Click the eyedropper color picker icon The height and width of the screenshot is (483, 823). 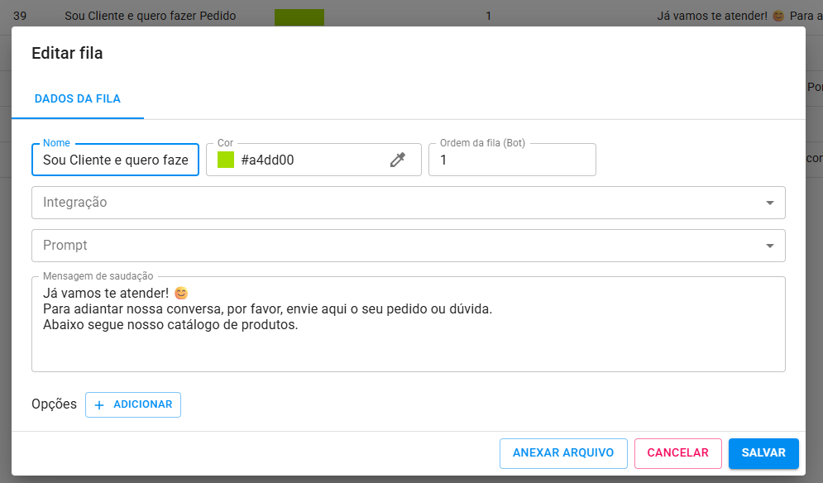[398, 160]
